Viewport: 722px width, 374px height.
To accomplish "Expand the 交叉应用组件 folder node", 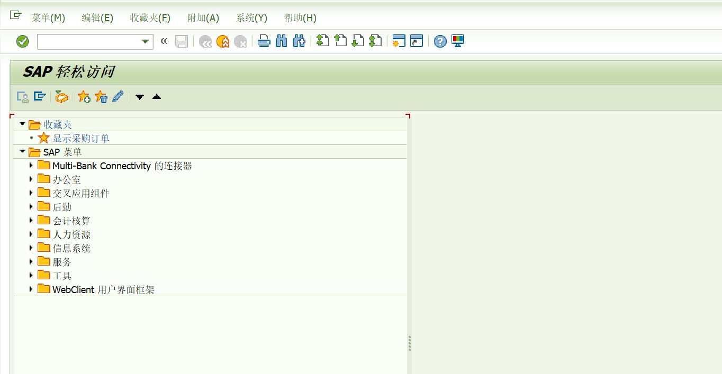I will pos(32,193).
